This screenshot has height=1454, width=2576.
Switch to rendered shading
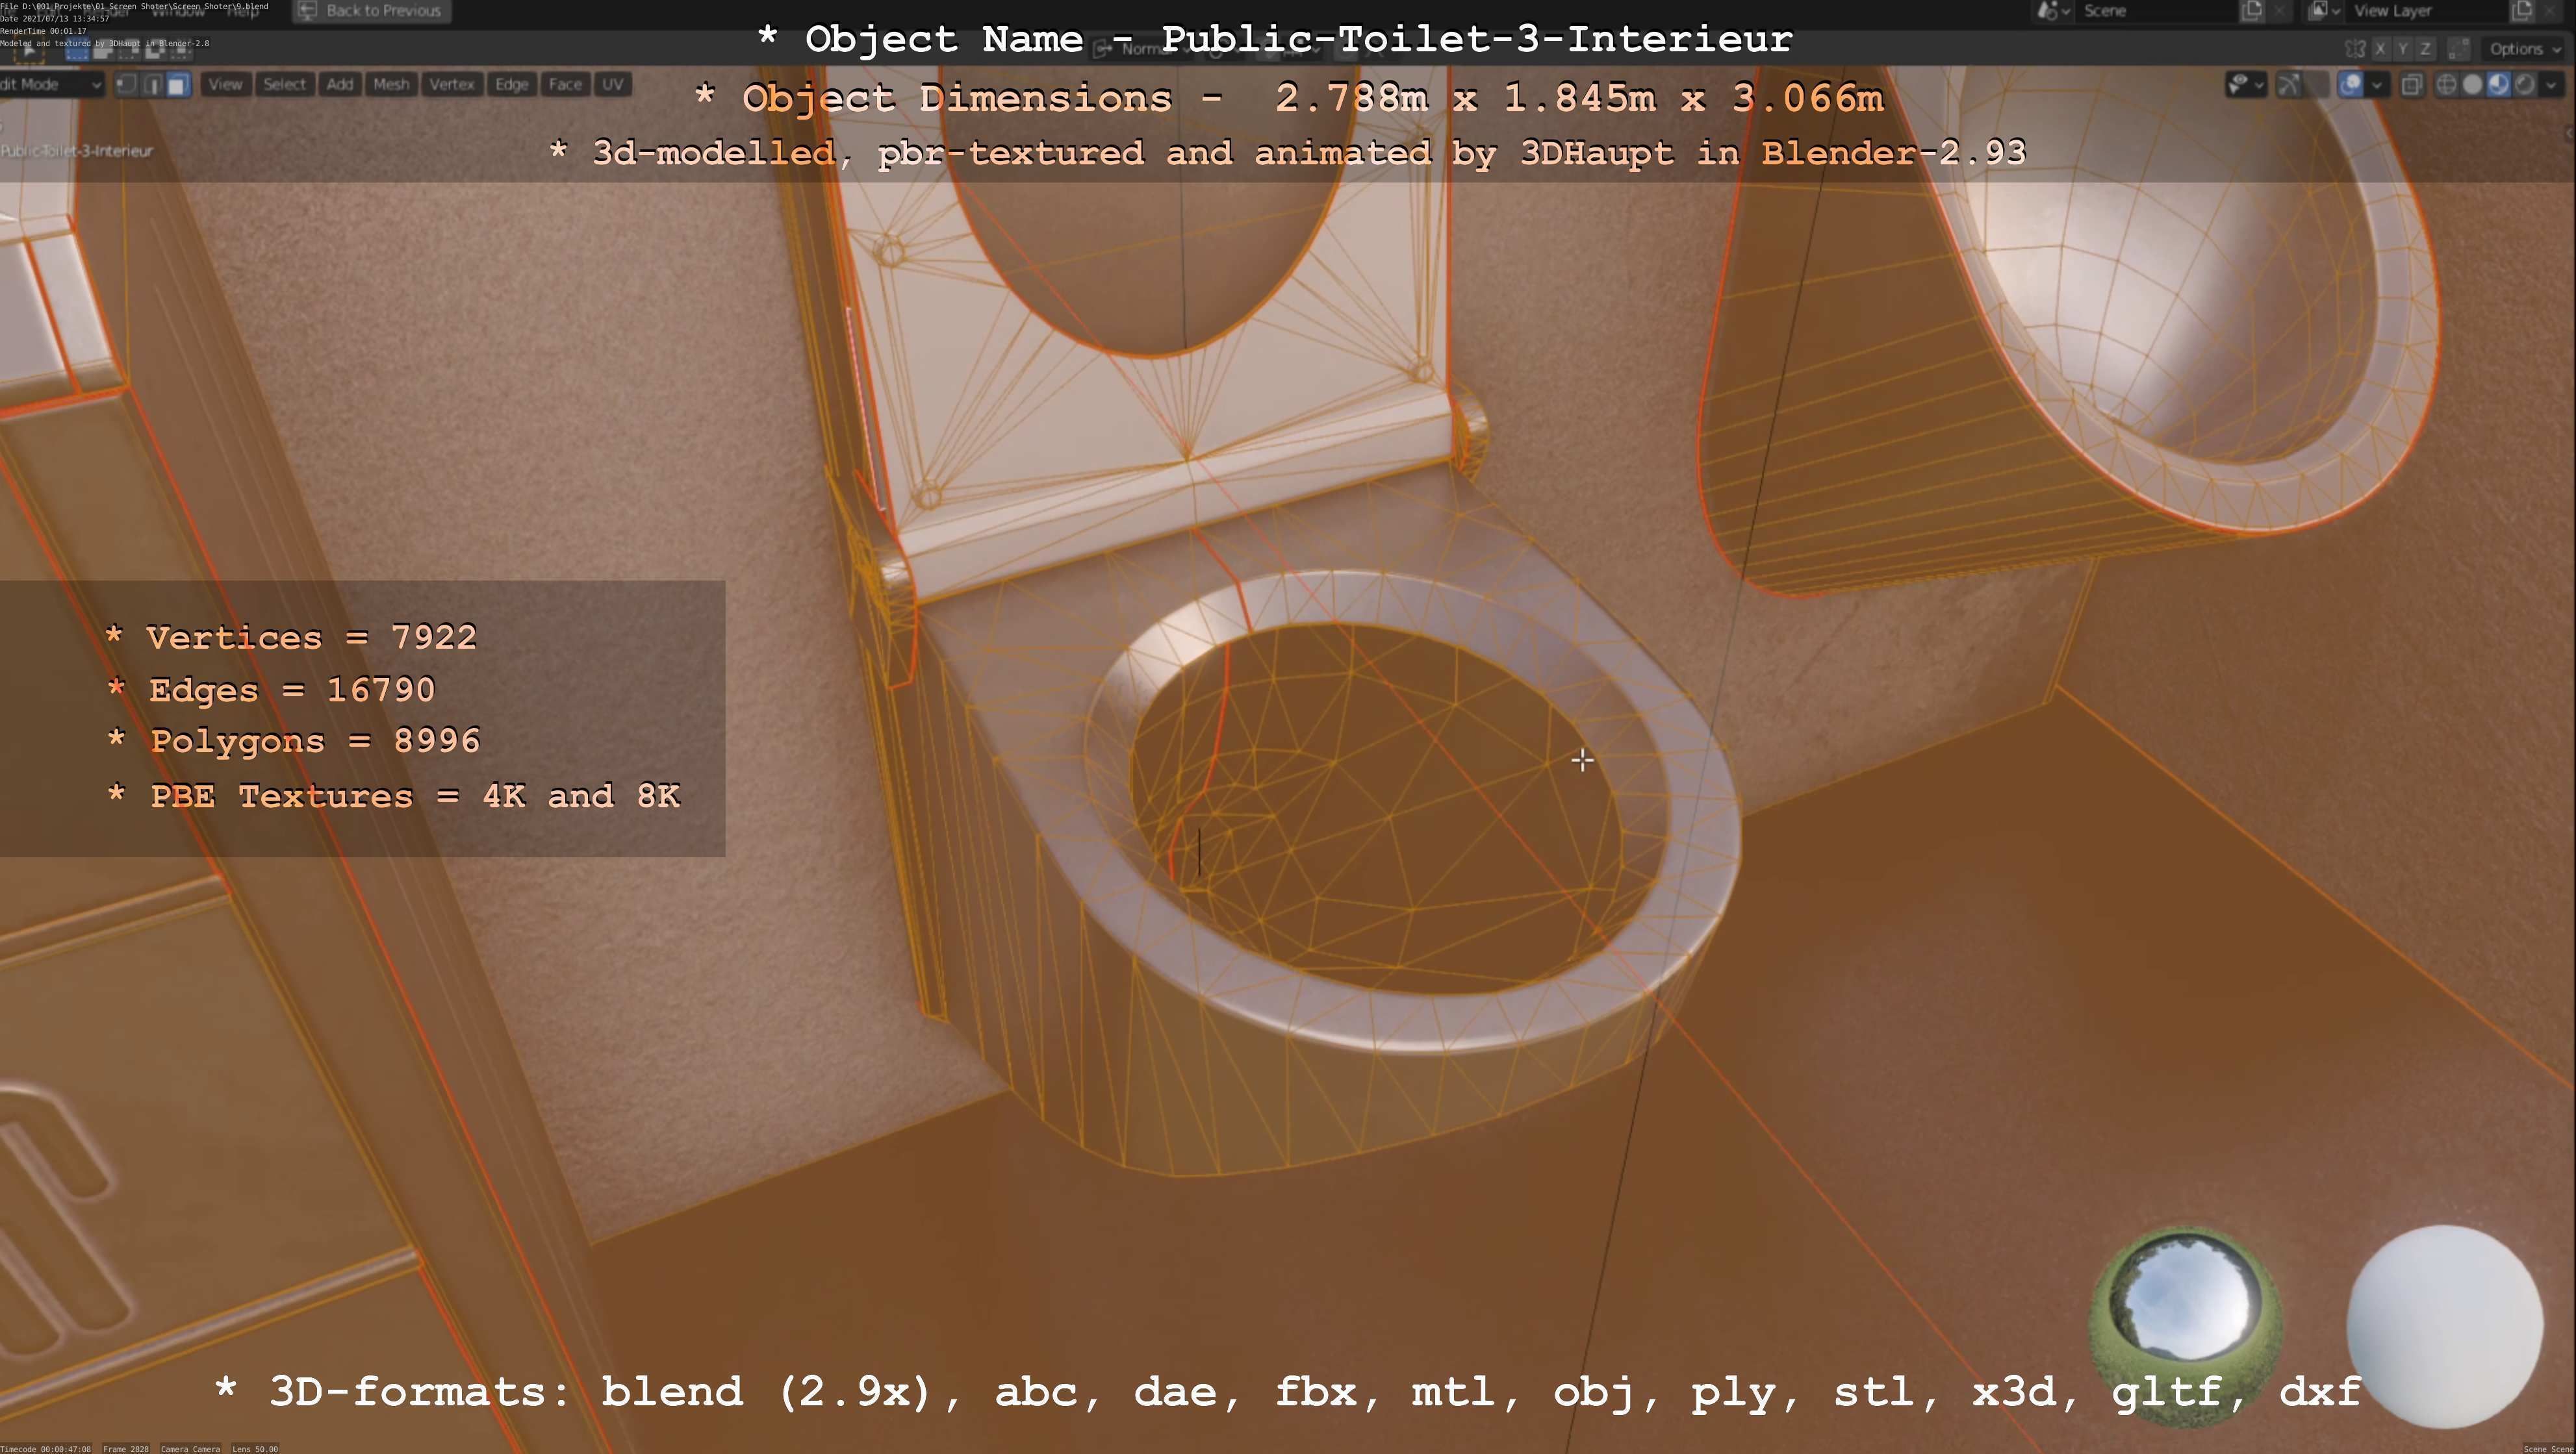click(x=2524, y=85)
